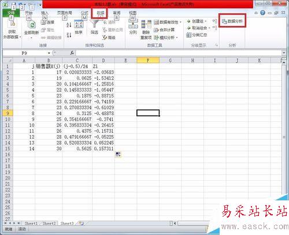Click the vertical scrollbar up arrow
This screenshot has height=235, width=289.
tap(284, 62)
